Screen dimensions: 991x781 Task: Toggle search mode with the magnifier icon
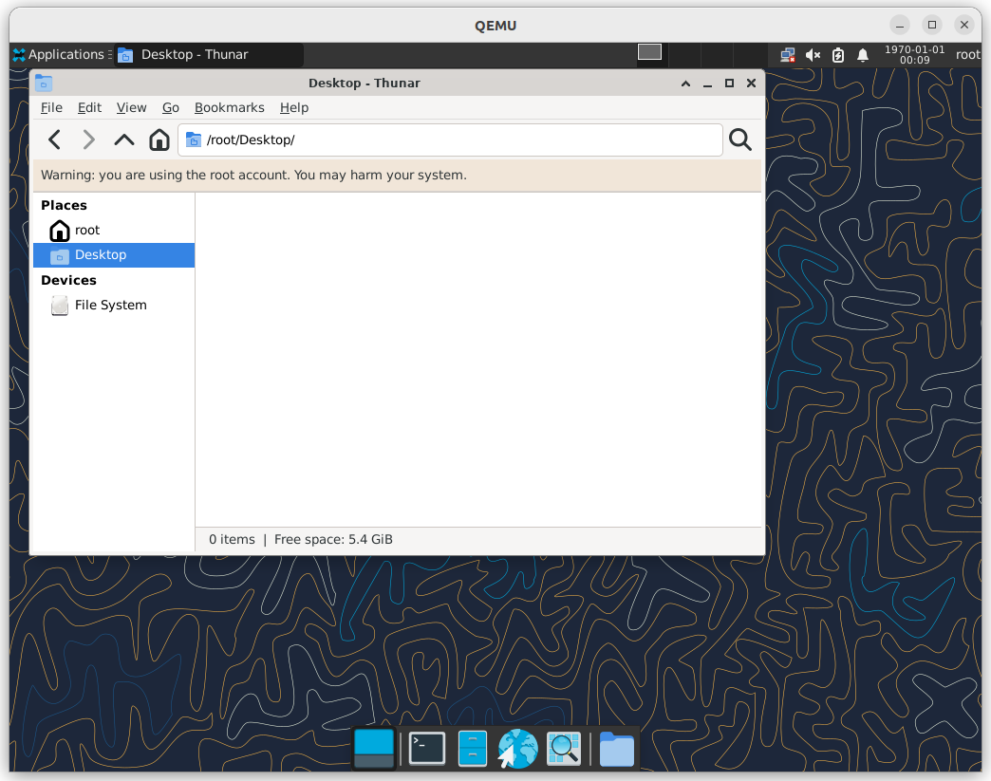click(x=739, y=139)
